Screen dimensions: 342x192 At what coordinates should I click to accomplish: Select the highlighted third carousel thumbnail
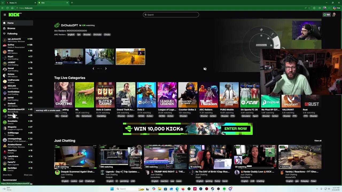[130, 57]
